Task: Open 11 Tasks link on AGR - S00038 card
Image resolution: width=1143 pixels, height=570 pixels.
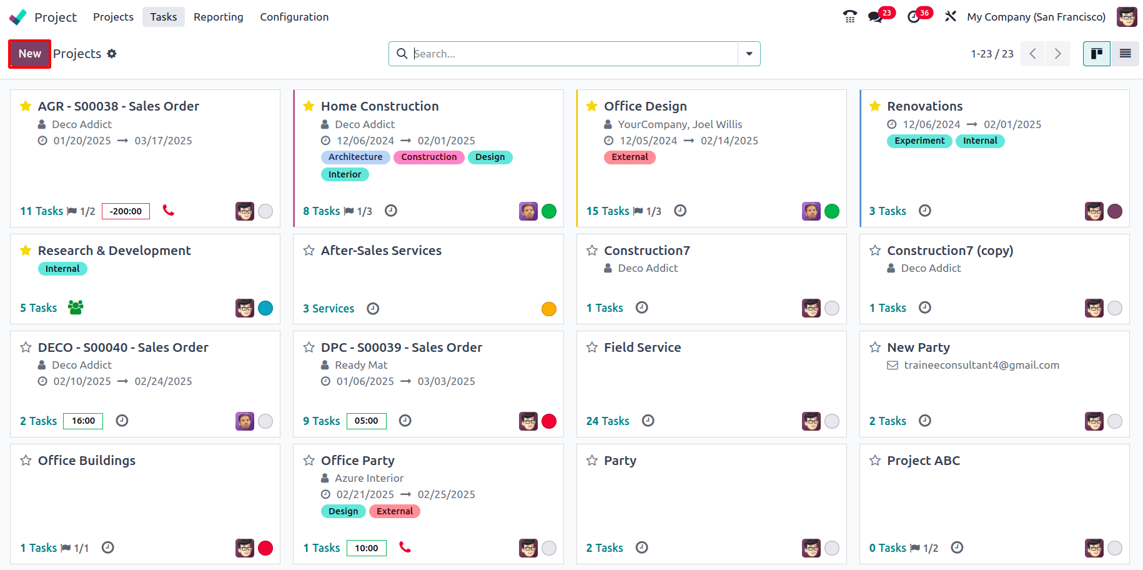Action: coord(41,211)
